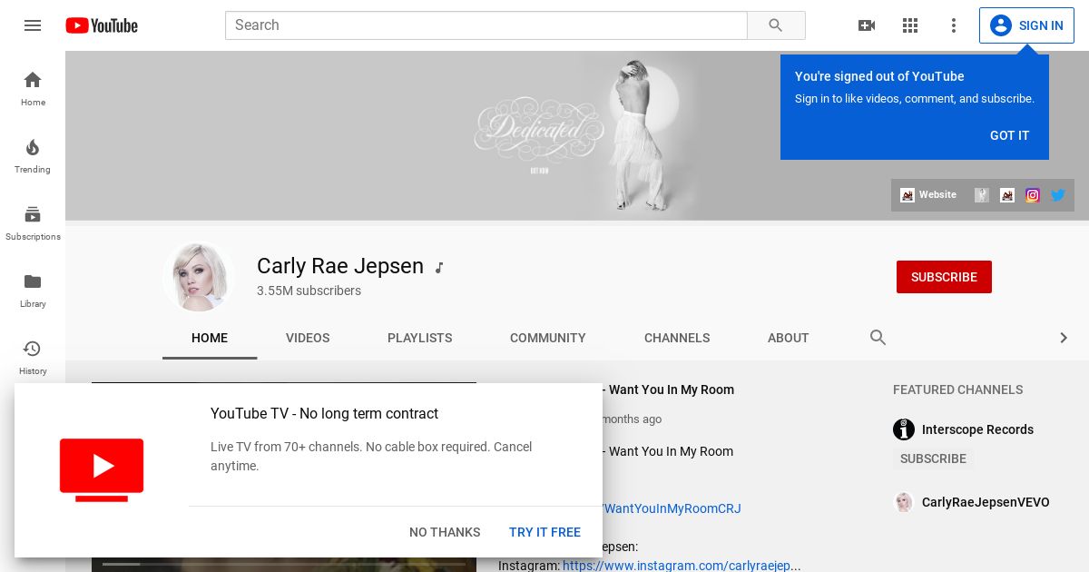Image resolution: width=1089 pixels, height=572 pixels.
Task: Open the channel's Twitter link icon
Action: [1058, 195]
